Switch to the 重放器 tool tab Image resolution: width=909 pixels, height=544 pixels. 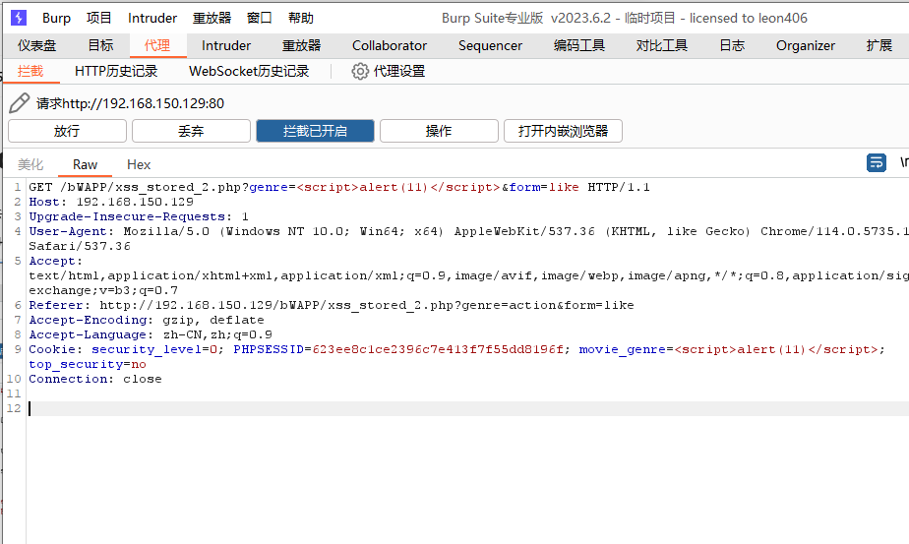click(301, 45)
